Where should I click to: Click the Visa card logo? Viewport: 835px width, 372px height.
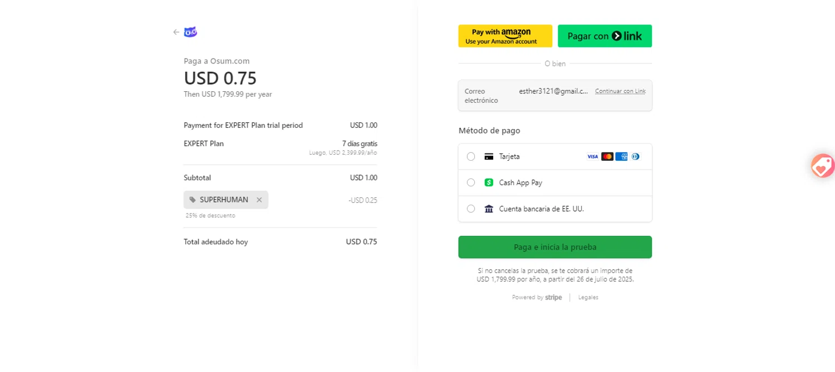[x=592, y=157]
